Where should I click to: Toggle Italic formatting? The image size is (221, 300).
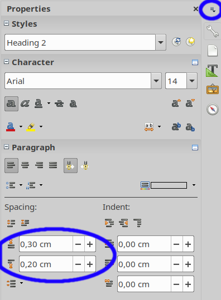[x=25, y=104]
